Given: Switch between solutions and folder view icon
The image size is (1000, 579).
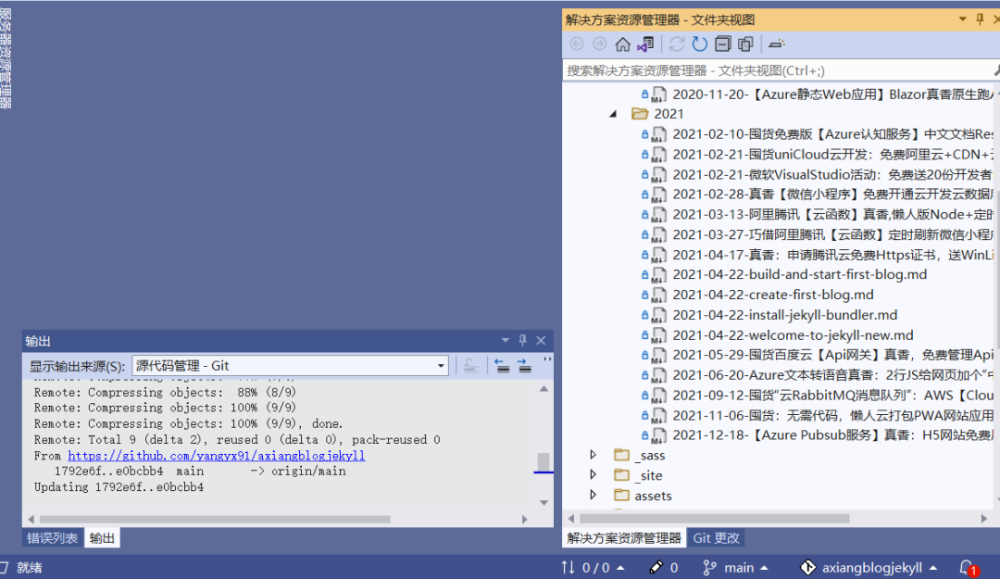Looking at the screenshot, I should click(x=645, y=44).
